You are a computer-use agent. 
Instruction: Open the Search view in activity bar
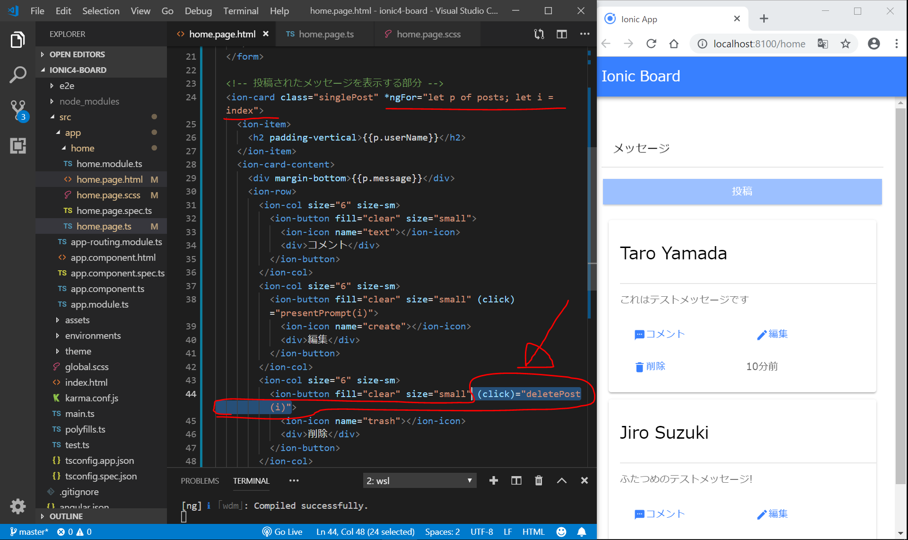17,75
